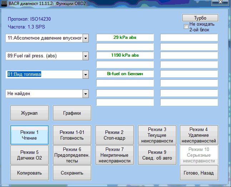The image size is (231, 187).
Task: Open dropdown arrow for 'Не найден' selector
Action: click(x=85, y=94)
